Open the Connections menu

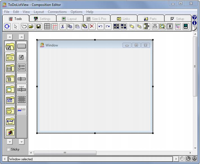click(x=57, y=12)
